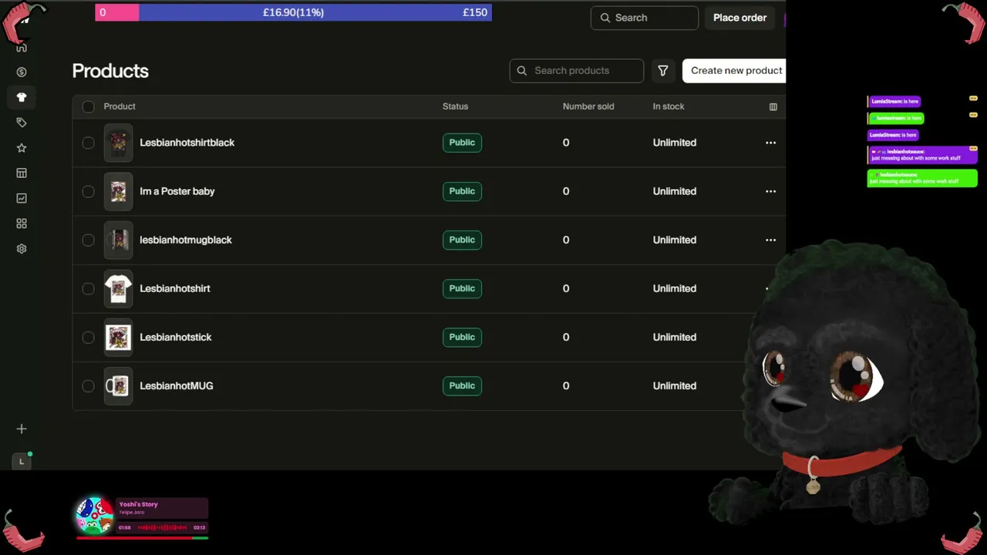The image size is (987, 555).
Task: Click the plus icon in the sidebar
Action: pyautogui.click(x=22, y=429)
